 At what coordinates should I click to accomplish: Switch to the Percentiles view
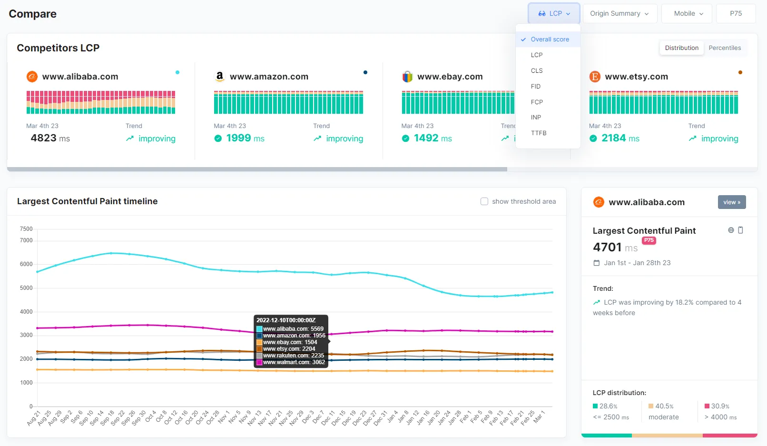point(724,48)
